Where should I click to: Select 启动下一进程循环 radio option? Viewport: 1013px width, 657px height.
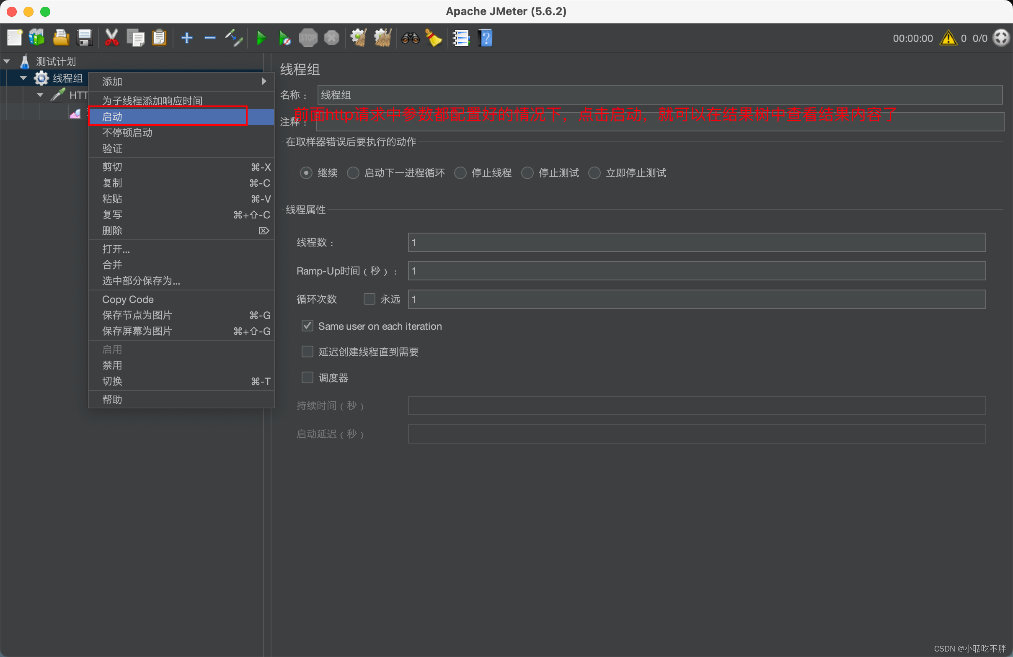353,173
